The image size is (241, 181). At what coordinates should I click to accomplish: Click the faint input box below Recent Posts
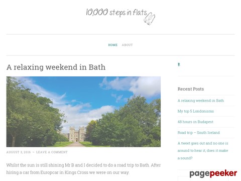pos(203,178)
